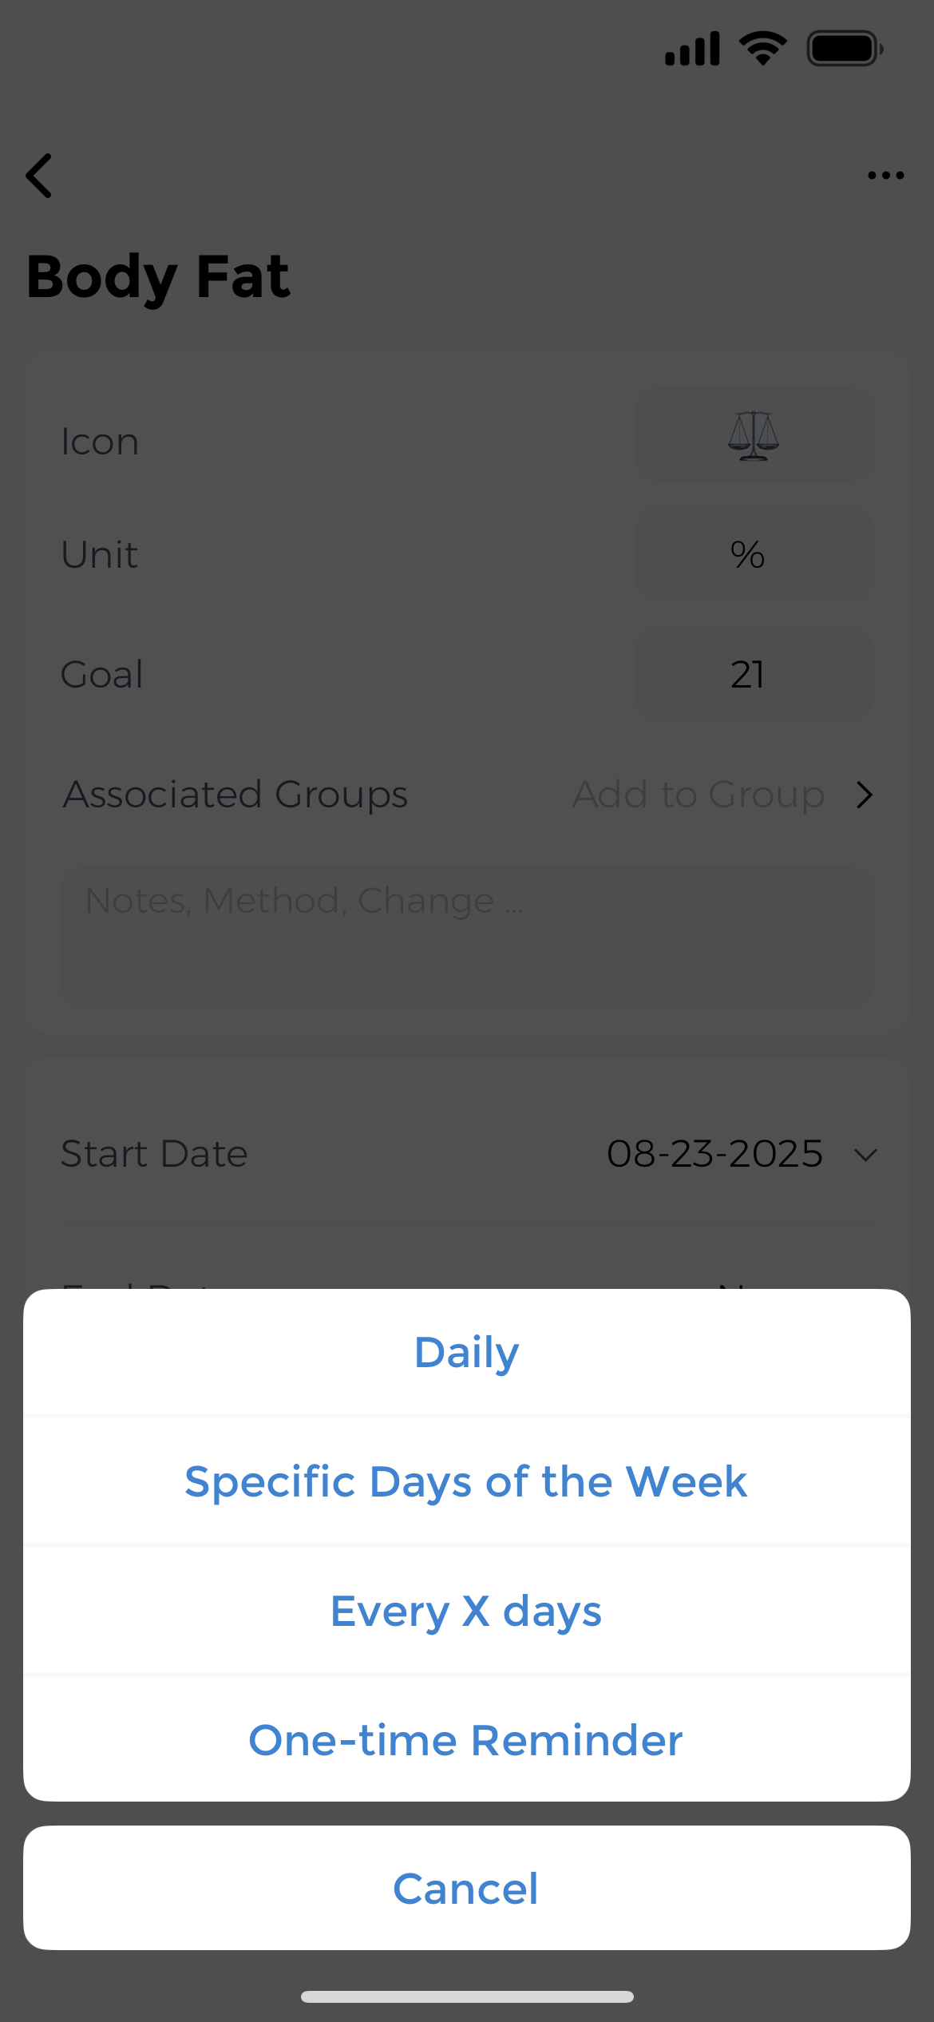Tap the cellular signal icon
The image size is (934, 2022).
692,49
